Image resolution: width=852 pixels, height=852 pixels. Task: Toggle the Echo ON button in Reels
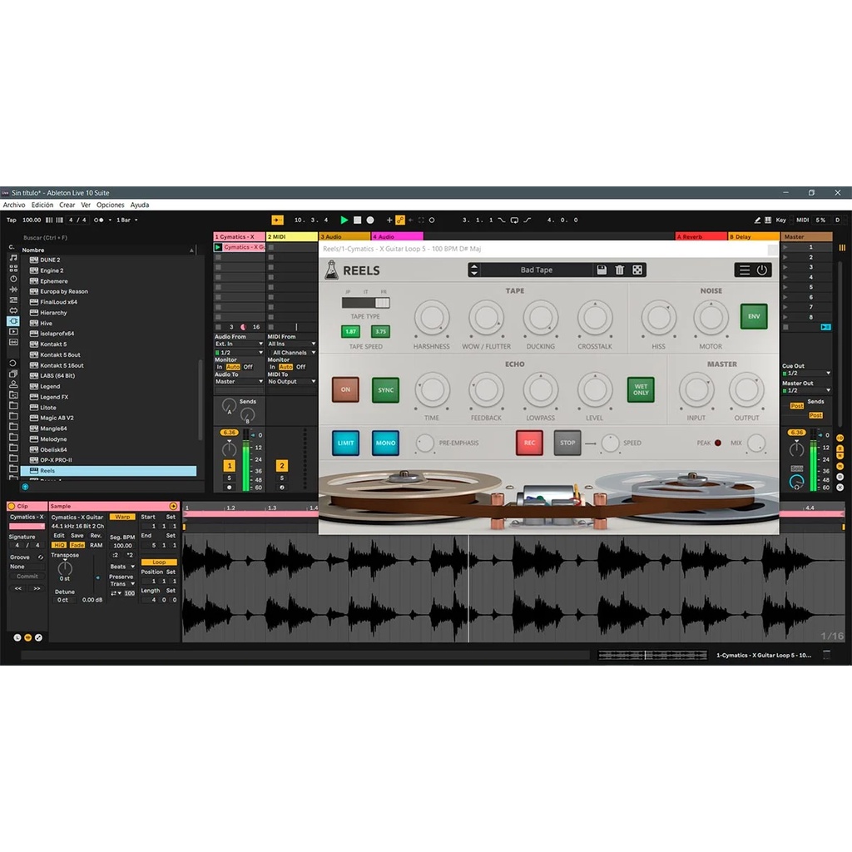point(345,389)
